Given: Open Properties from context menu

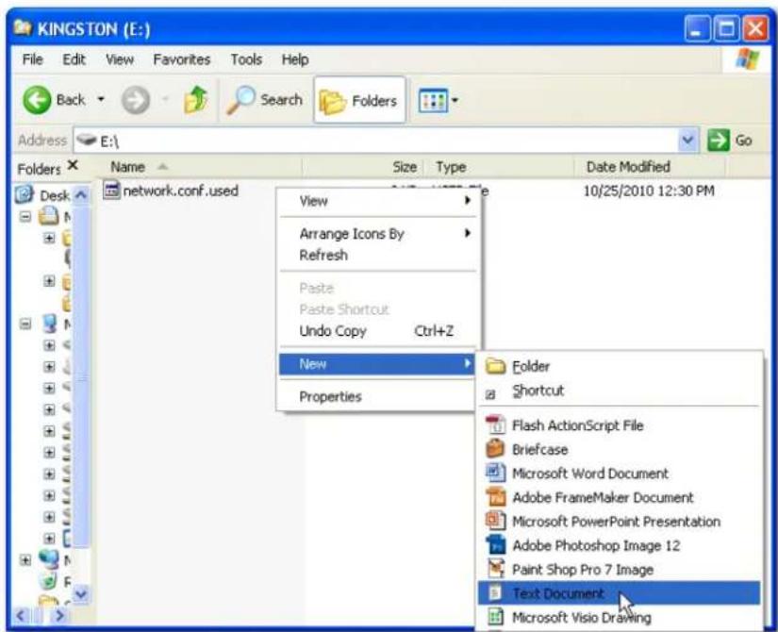Looking at the screenshot, I should click(x=377, y=397).
